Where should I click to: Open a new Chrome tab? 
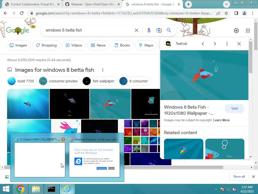coord(188,4)
